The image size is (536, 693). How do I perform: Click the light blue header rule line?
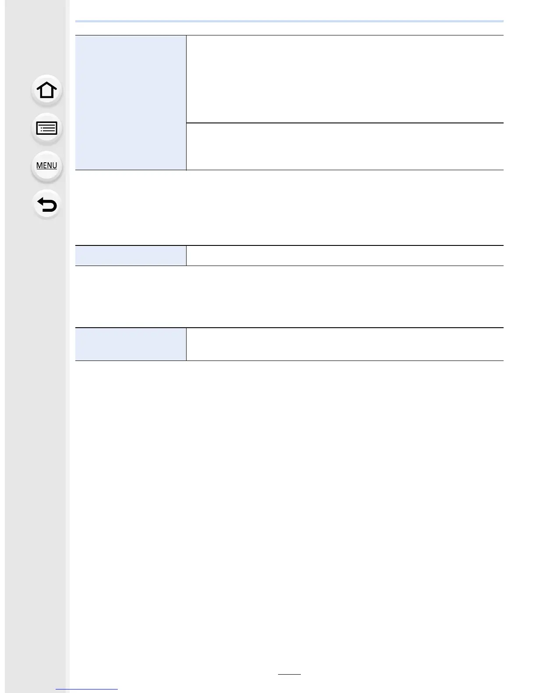(289, 21)
